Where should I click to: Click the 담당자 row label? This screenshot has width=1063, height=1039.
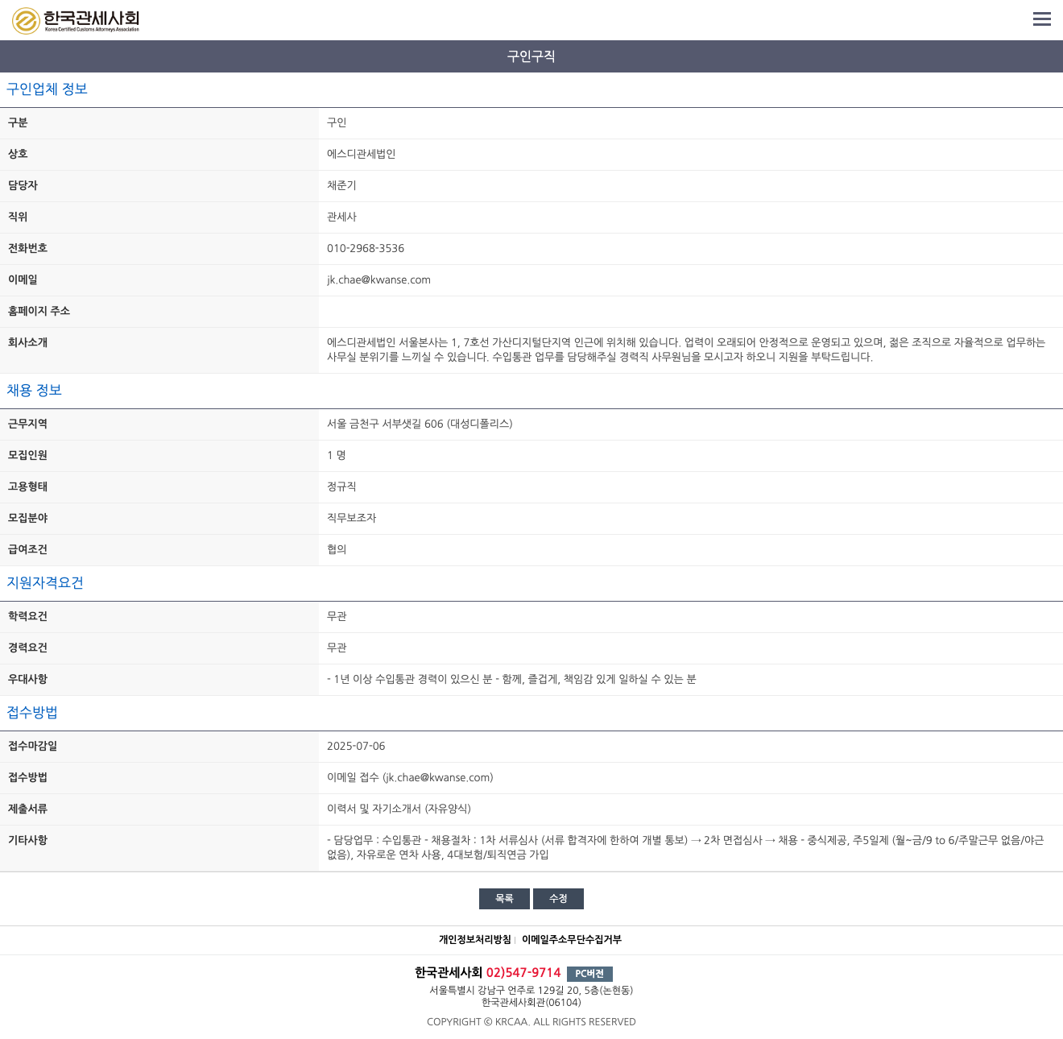coord(23,185)
